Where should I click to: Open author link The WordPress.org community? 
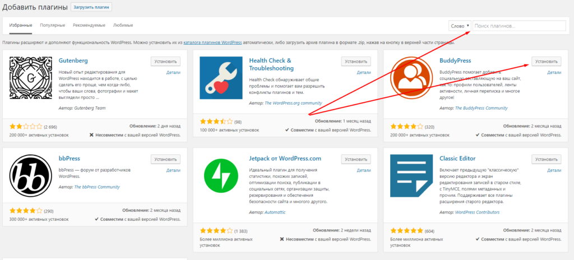(x=293, y=103)
